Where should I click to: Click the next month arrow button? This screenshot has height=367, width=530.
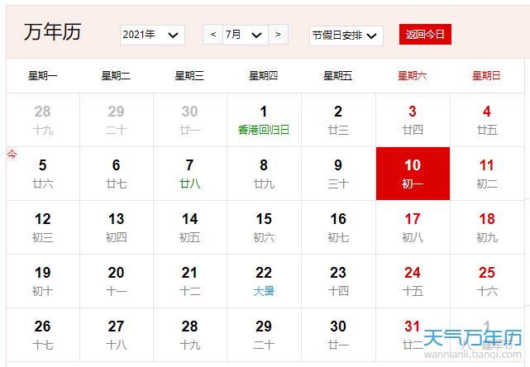click(x=278, y=35)
